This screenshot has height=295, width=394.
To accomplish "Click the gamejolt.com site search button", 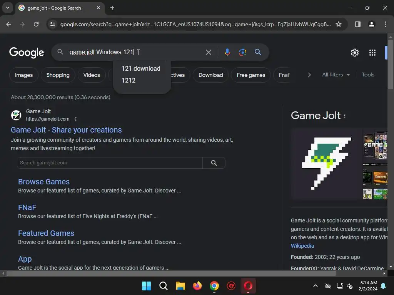I will [x=214, y=163].
